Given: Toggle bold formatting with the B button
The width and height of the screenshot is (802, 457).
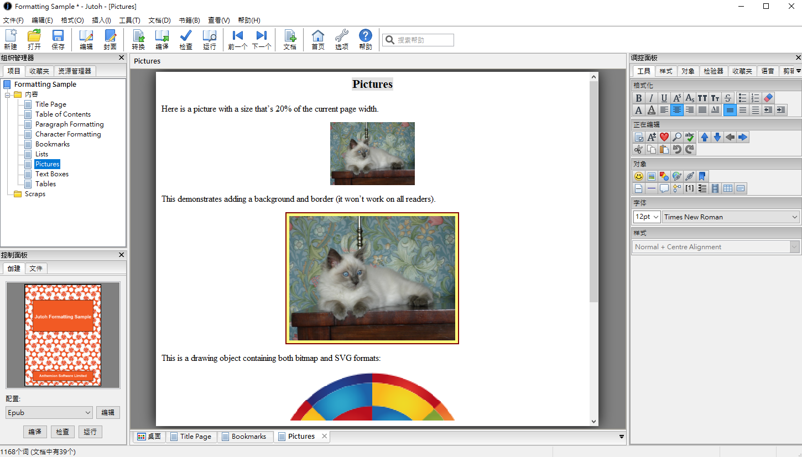Looking at the screenshot, I should [639, 98].
